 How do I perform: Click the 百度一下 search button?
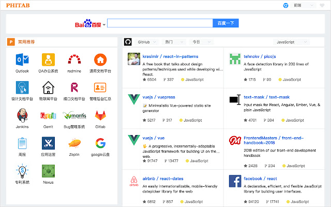[x=225, y=23]
